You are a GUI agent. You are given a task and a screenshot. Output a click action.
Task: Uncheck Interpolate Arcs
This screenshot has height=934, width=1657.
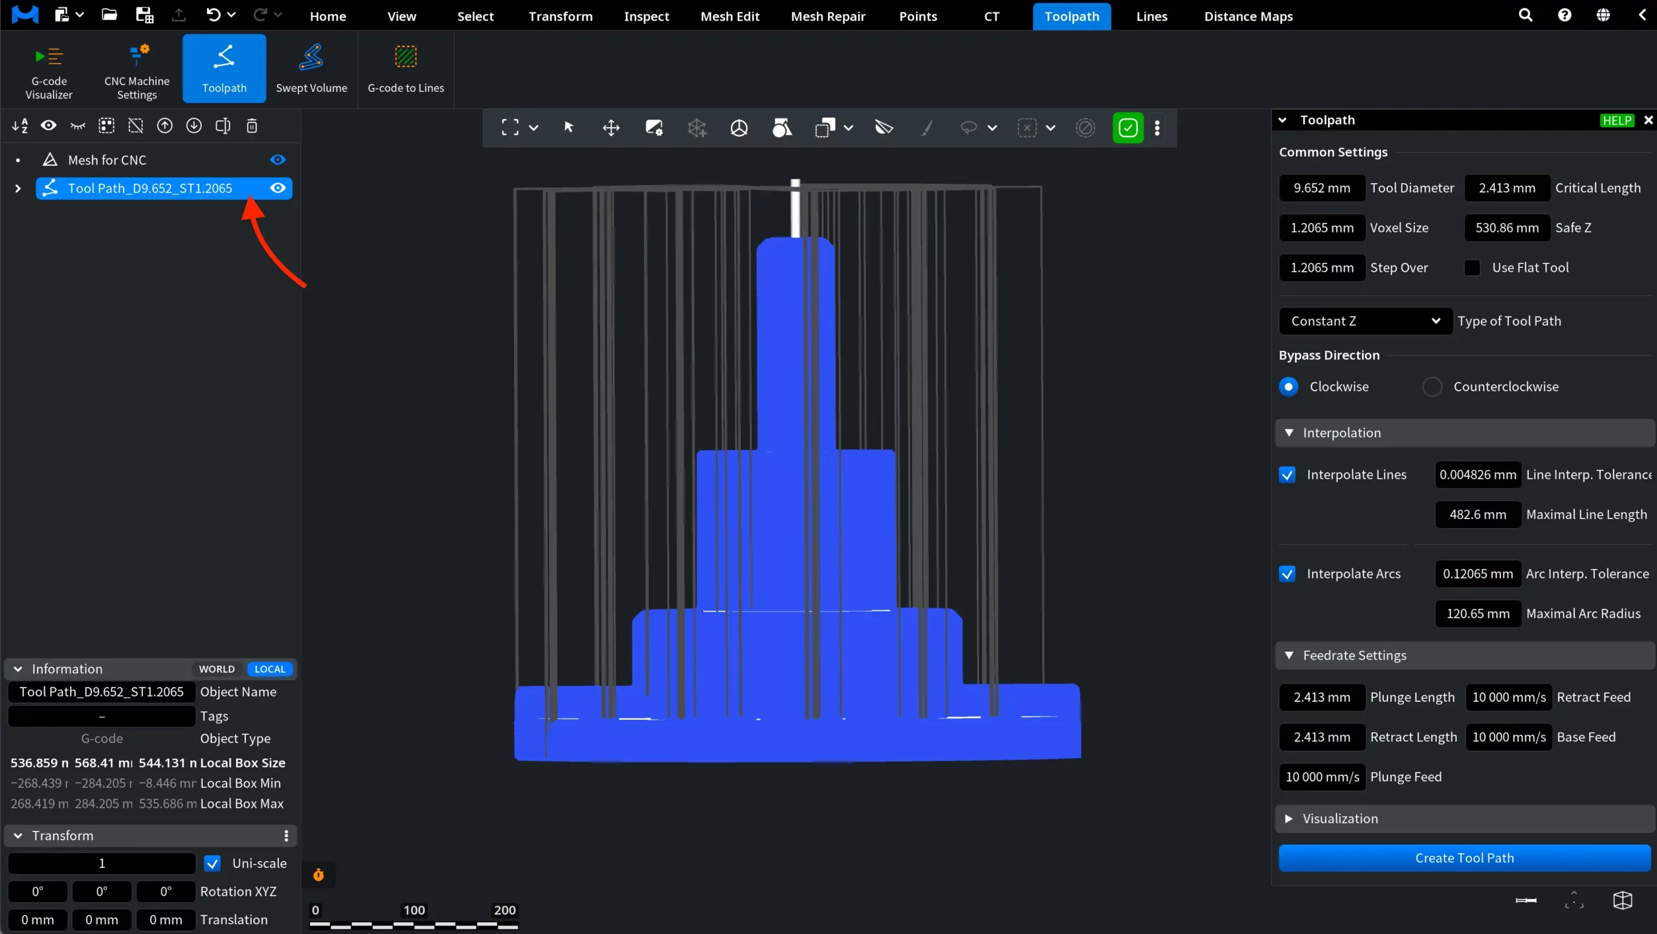click(x=1287, y=573)
